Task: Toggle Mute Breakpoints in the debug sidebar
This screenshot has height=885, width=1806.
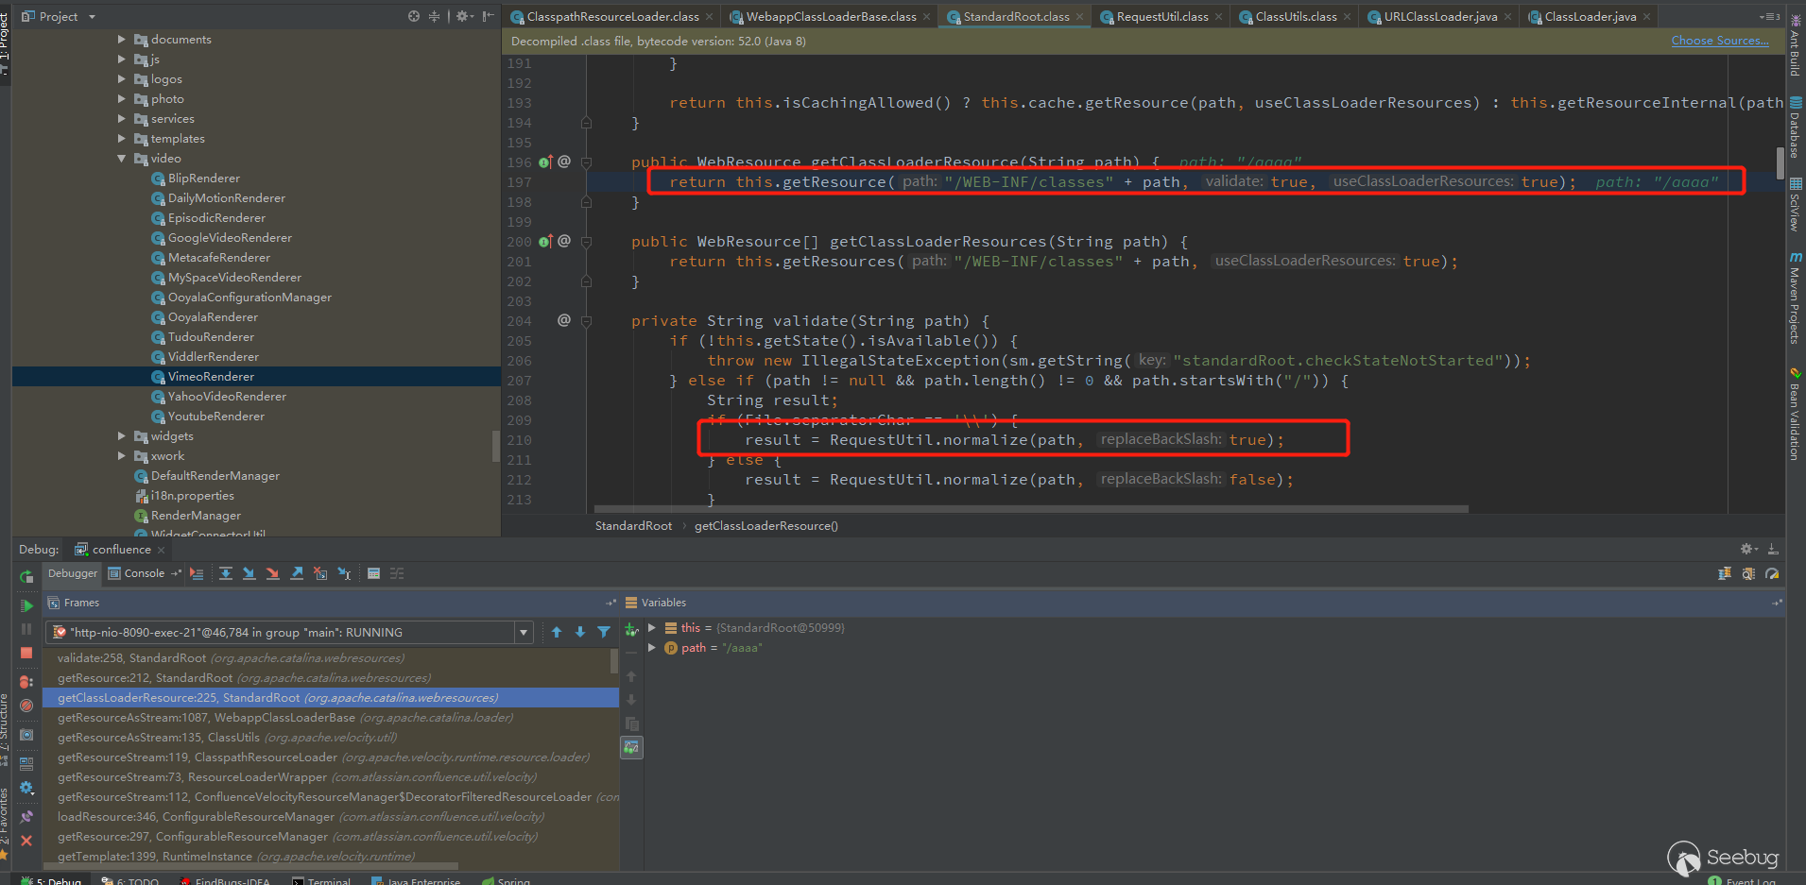Action: pyautogui.click(x=26, y=705)
